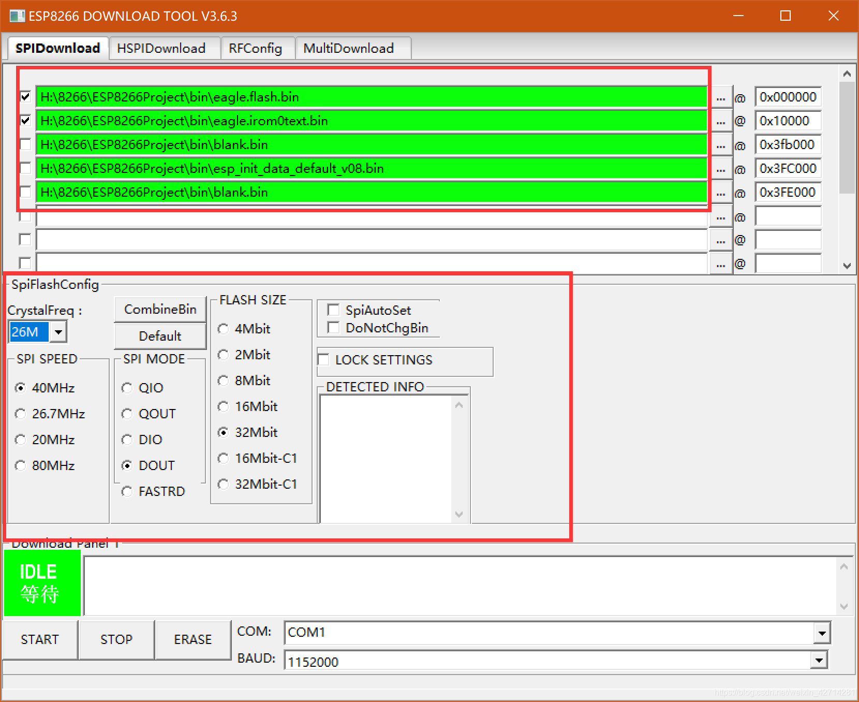Open the CrystalFreq dropdown
This screenshot has width=859, height=702.
(58, 332)
